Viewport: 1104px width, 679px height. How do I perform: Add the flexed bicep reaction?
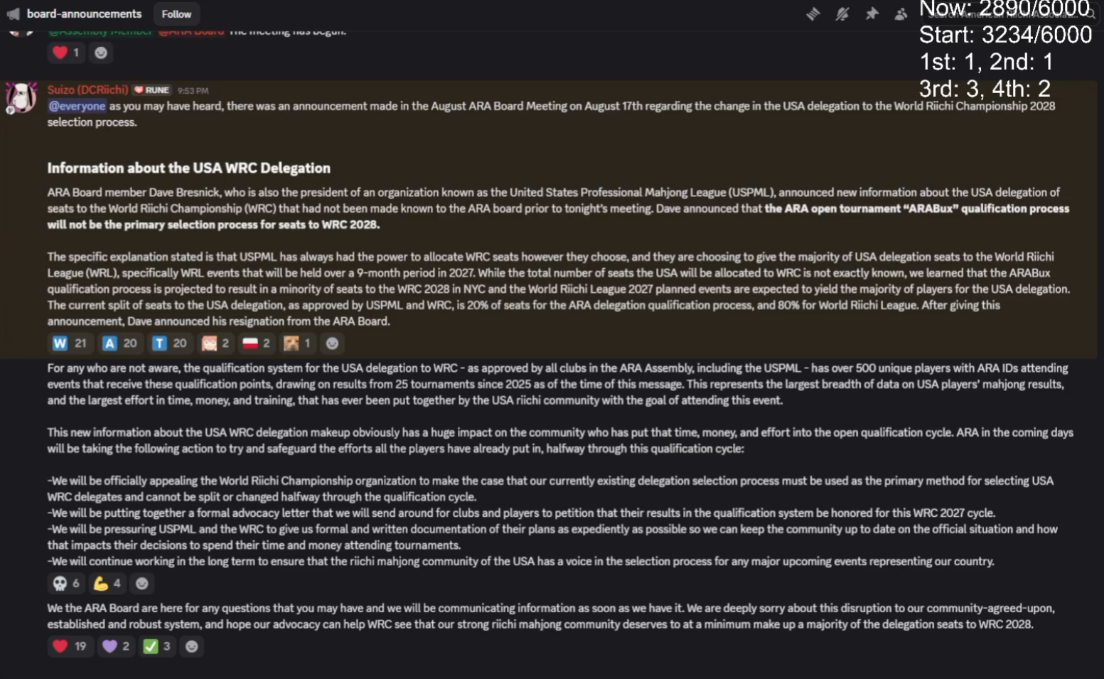[x=107, y=584]
